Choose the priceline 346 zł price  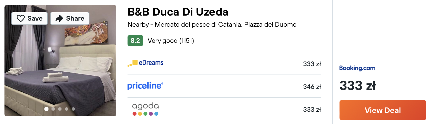(312, 87)
